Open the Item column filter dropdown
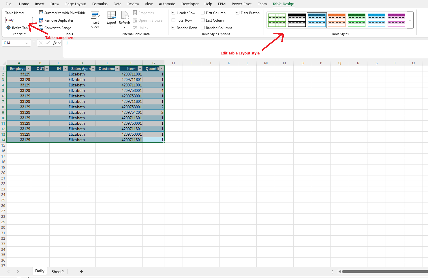 tap(140, 69)
